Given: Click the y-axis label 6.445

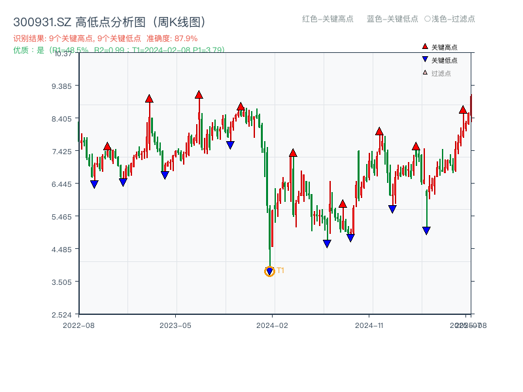Looking at the screenshot, I should tap(61, 184).
